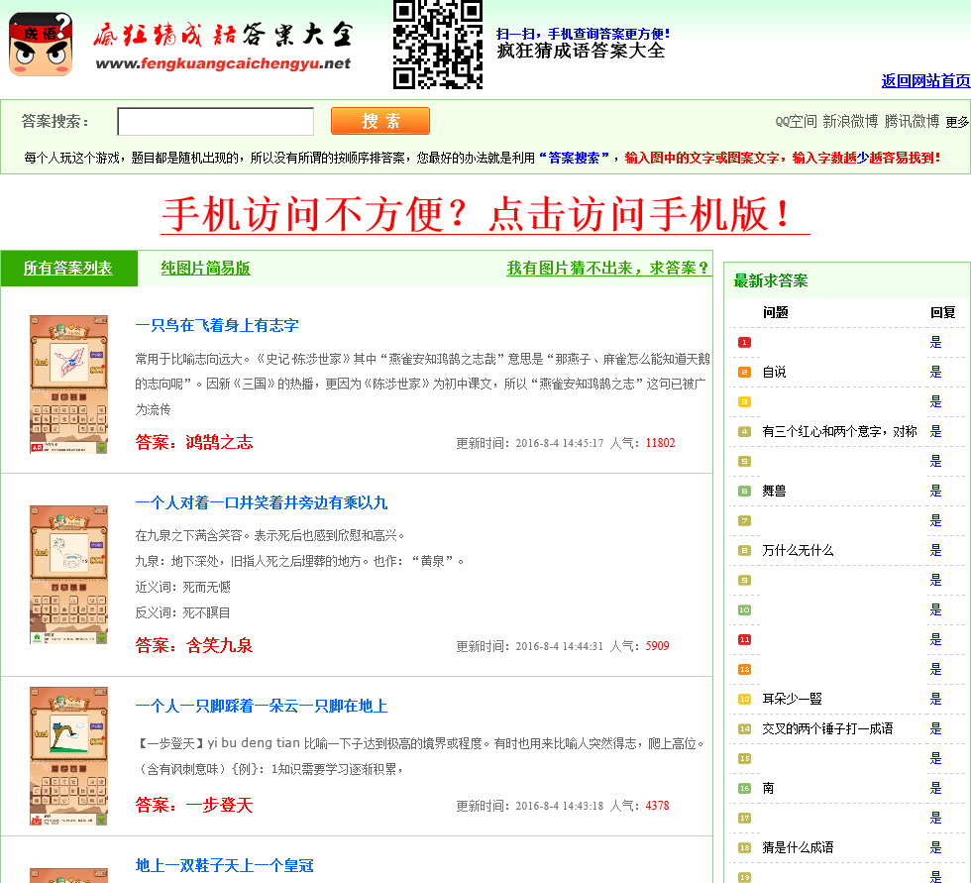The image size is (971, 883).
Task: Click sidebar question 南
Action: click(x=768, y=788)
